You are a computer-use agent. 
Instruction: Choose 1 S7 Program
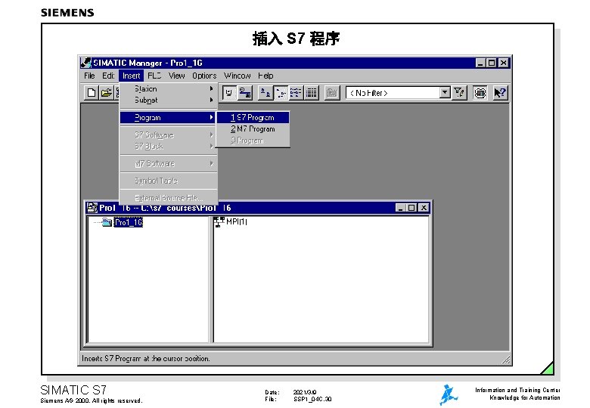[253, 118]
